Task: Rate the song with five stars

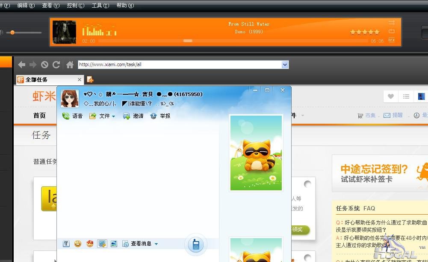Action: coord(377,32)
